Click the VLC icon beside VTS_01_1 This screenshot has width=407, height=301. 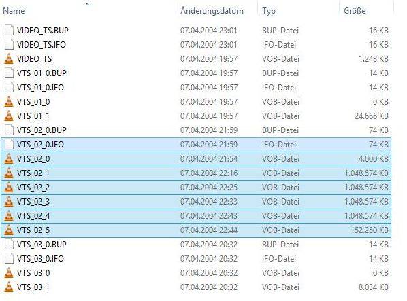tap(9, 116)
